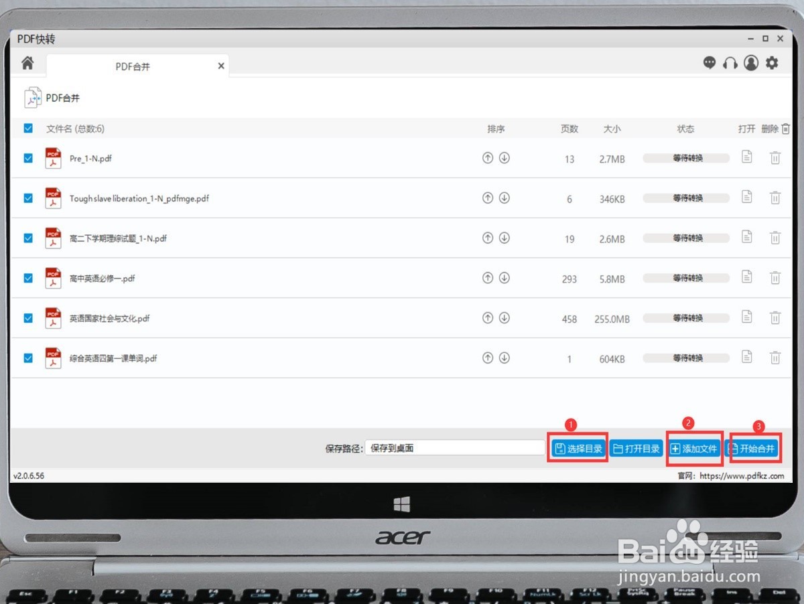
Task: Delete Pre_1-N.pdf with trash icon
Action: [x=775, y=158]
